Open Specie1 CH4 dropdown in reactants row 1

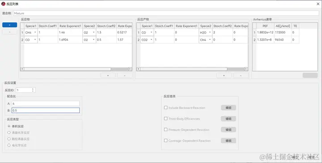click(x=31, y=33)
